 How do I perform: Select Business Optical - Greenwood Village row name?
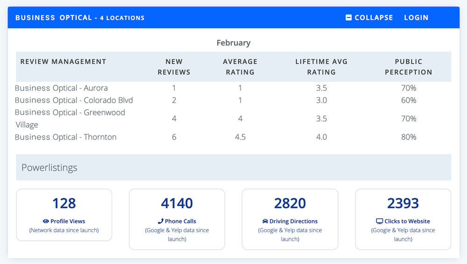tap(70, 118)
